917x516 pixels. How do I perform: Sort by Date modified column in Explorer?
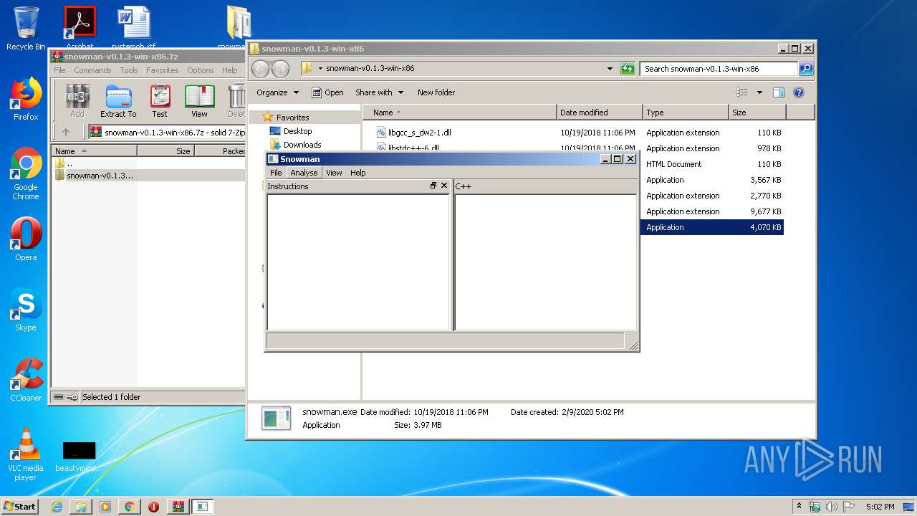pyautogui.click(x=600, y=113)
